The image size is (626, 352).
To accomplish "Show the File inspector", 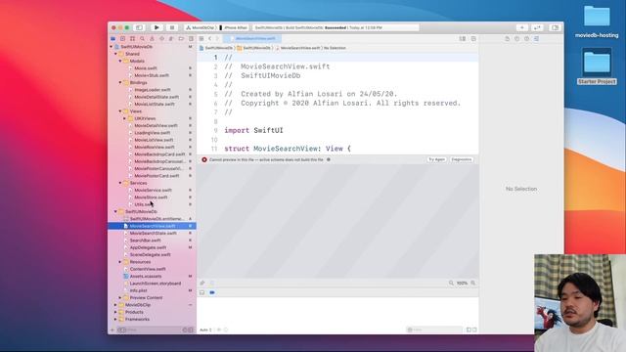I will pyautogui.click(x=507, y=39).
